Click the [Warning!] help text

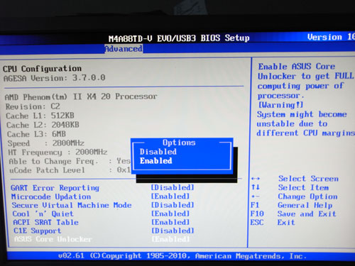point(280,105)
